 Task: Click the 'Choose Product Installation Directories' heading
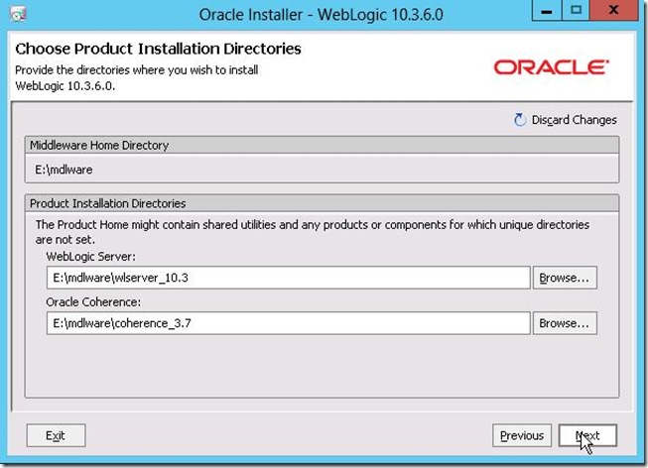tap(159, 49)
